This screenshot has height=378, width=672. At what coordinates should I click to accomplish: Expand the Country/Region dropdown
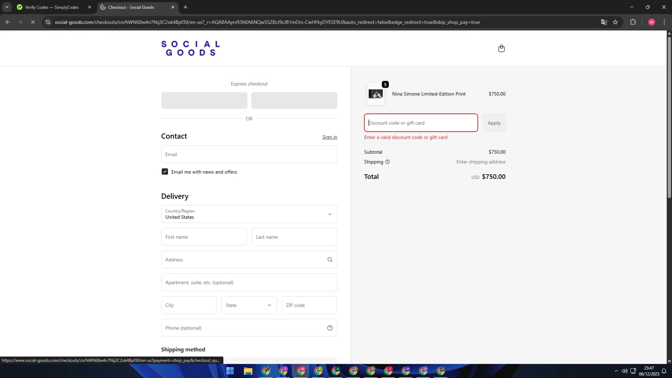[x=249, y=214]
